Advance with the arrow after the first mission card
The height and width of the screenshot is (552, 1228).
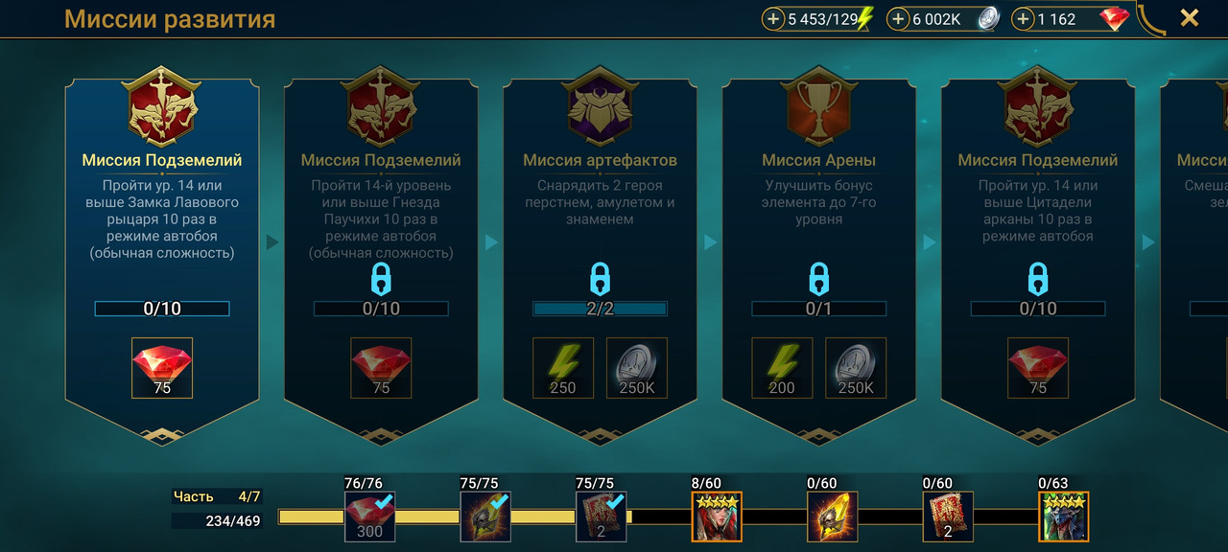tap(272, 242)
